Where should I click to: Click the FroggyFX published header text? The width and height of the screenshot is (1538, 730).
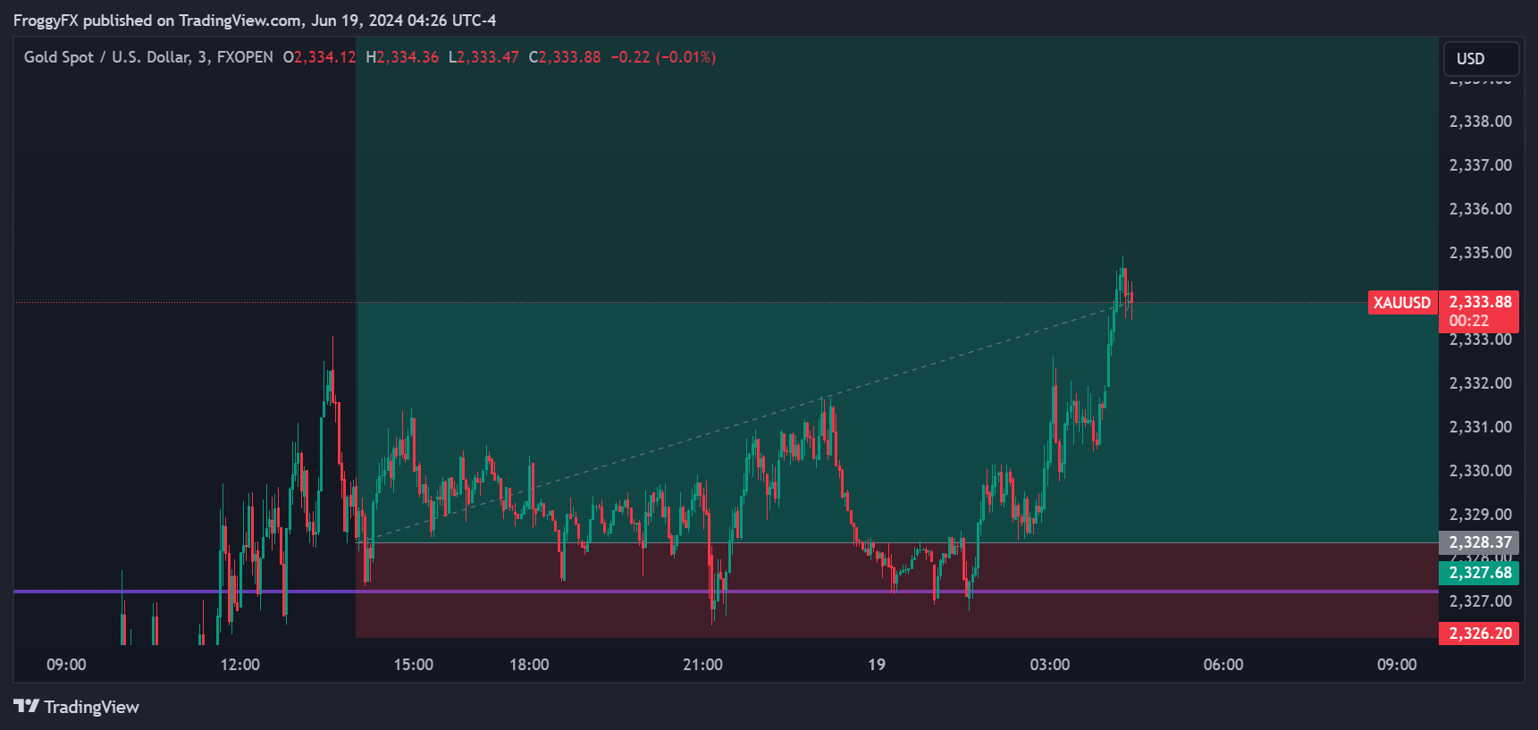click(x=255, y=21)
